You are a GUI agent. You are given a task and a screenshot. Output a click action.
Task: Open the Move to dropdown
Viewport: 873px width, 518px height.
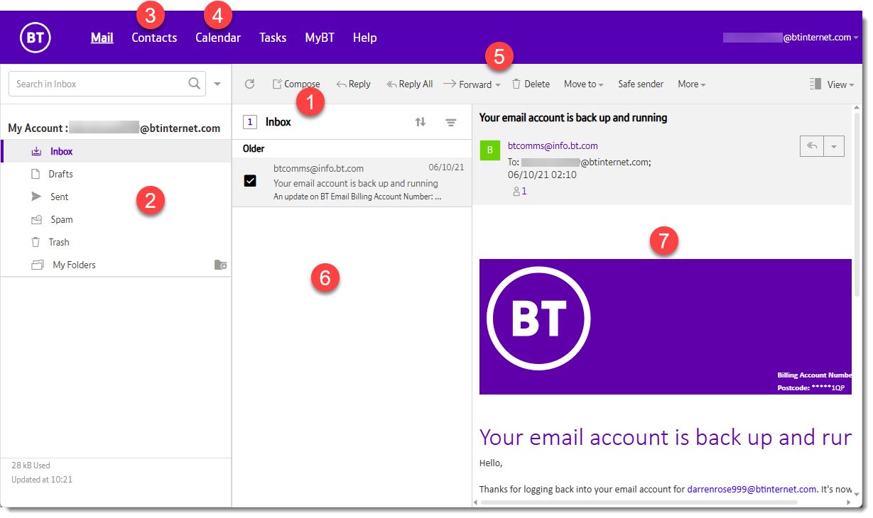pos(584,84)
